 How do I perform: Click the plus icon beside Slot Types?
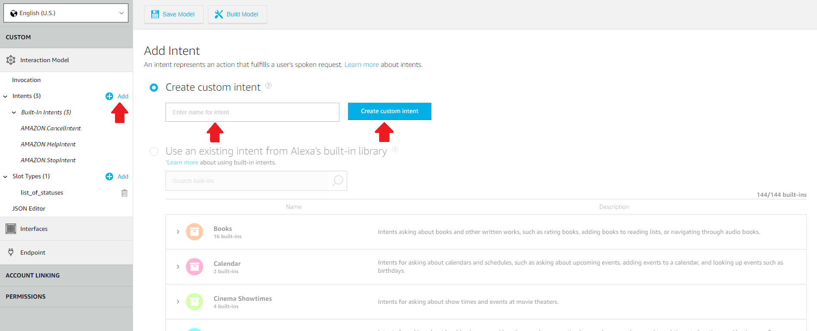click(x=109, y=177)
